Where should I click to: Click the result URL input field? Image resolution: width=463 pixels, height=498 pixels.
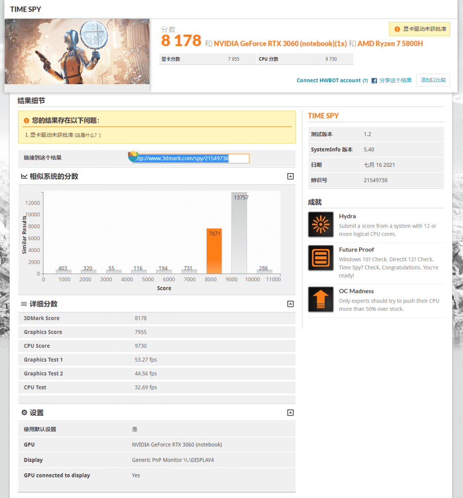191,159
